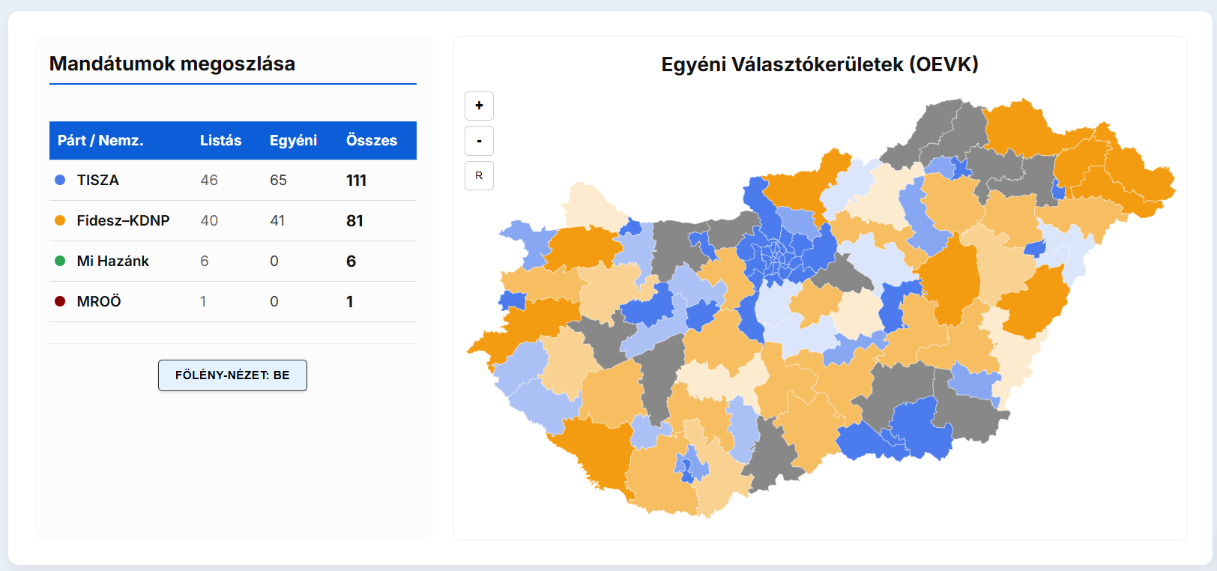Image resolution: width=1217 pixels, height=571 pixels.
Task: Click the MROÖ row label
Action: coord(99,301)
